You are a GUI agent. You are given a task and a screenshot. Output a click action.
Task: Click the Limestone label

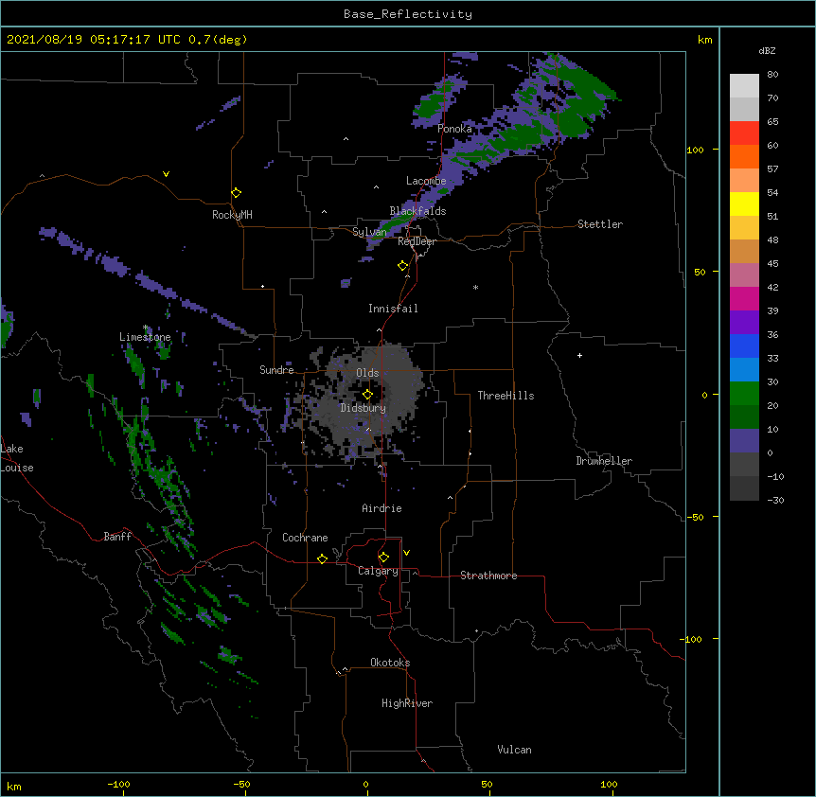click(145, 337)
